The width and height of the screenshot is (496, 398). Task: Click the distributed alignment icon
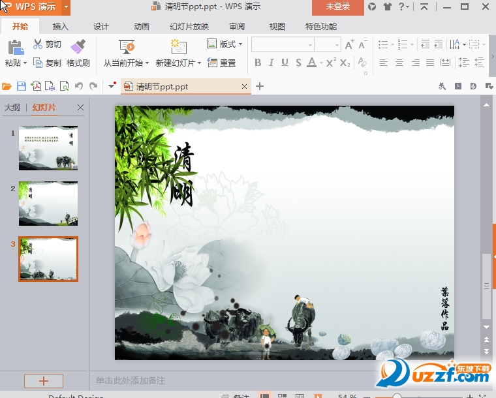tap(445, 63)
